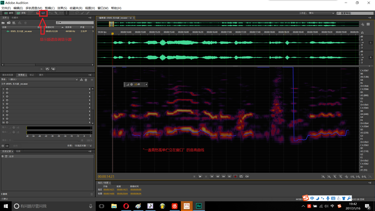Click the Stop button in transport bar
This screenshot has width=375, height=211.
(x=194, y=177)
